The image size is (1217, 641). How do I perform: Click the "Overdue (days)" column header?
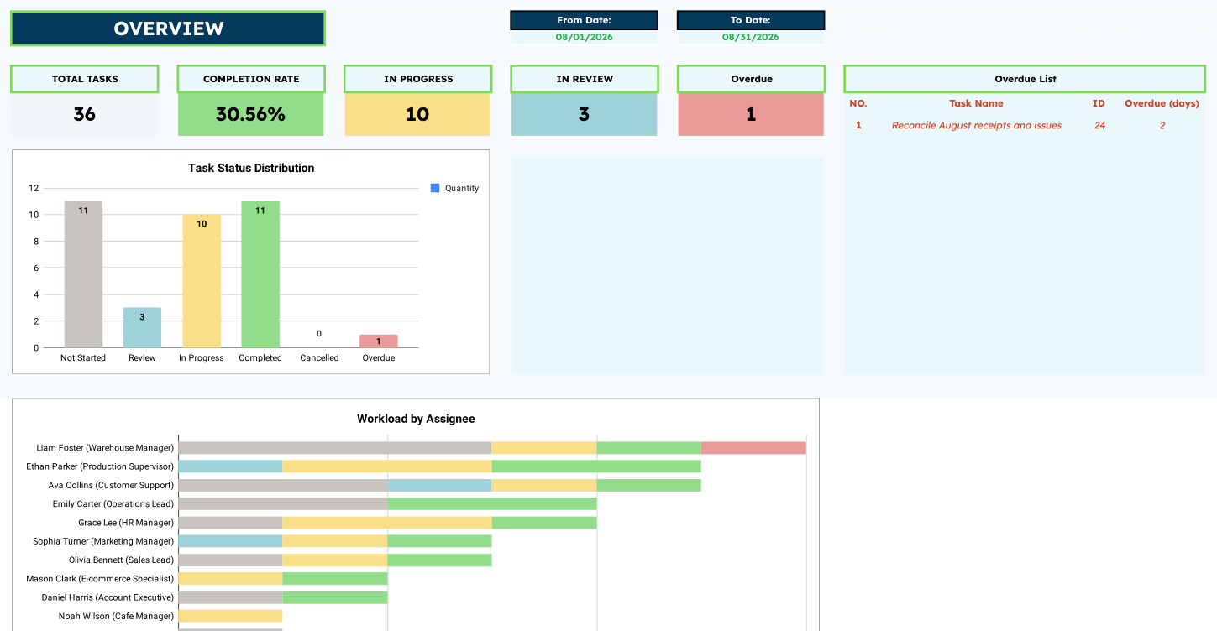click(x=1162, y=103)
